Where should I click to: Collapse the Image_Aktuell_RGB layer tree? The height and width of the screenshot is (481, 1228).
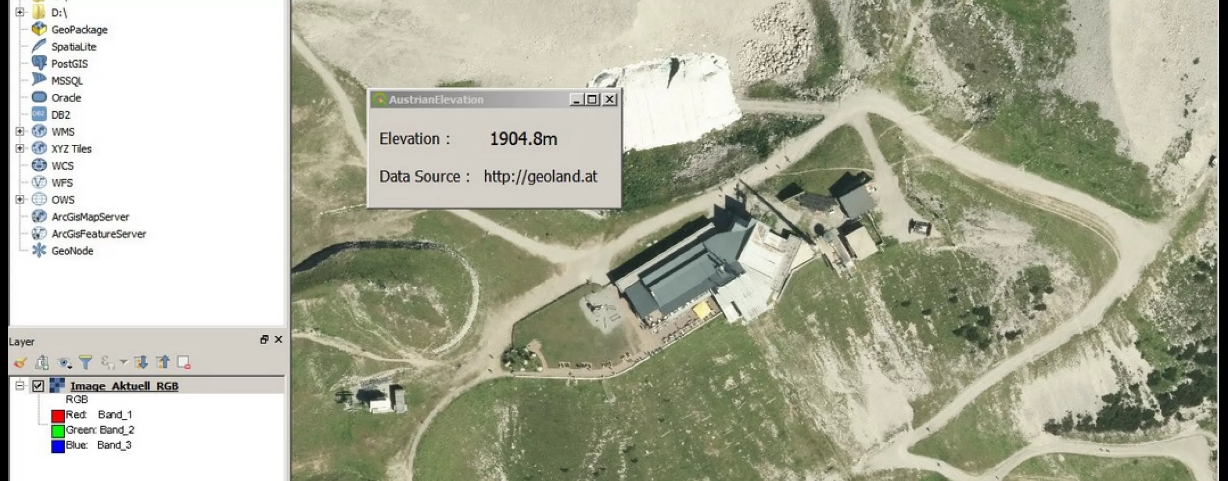[x=20, y=385]
